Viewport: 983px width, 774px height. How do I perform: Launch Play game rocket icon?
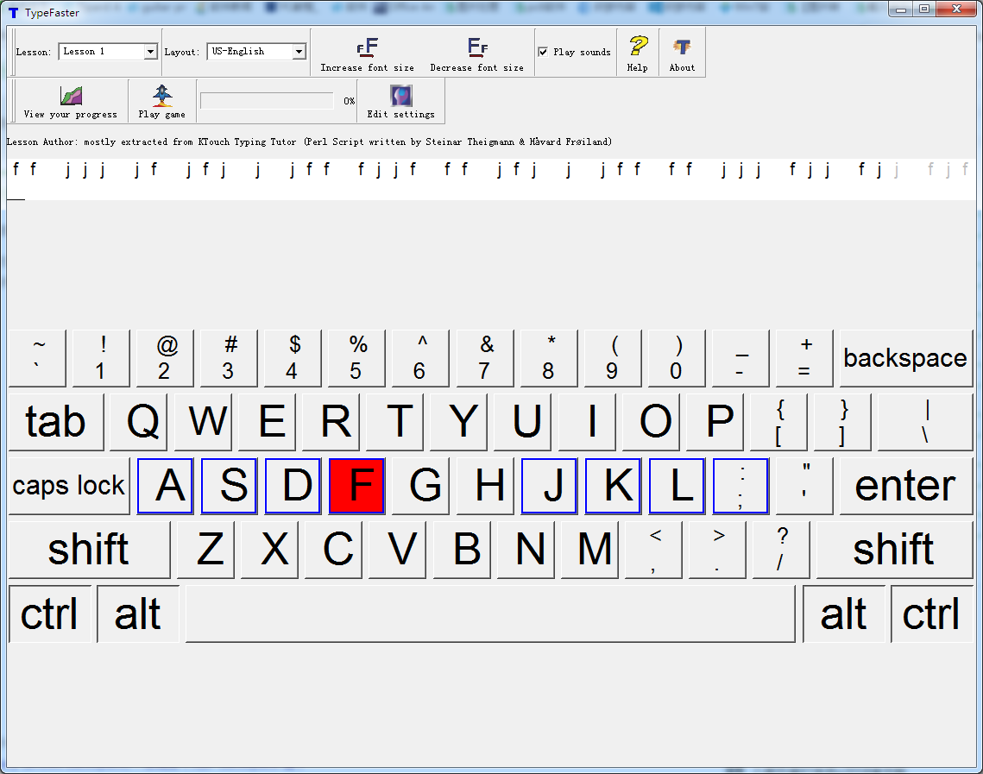(161, 95)
